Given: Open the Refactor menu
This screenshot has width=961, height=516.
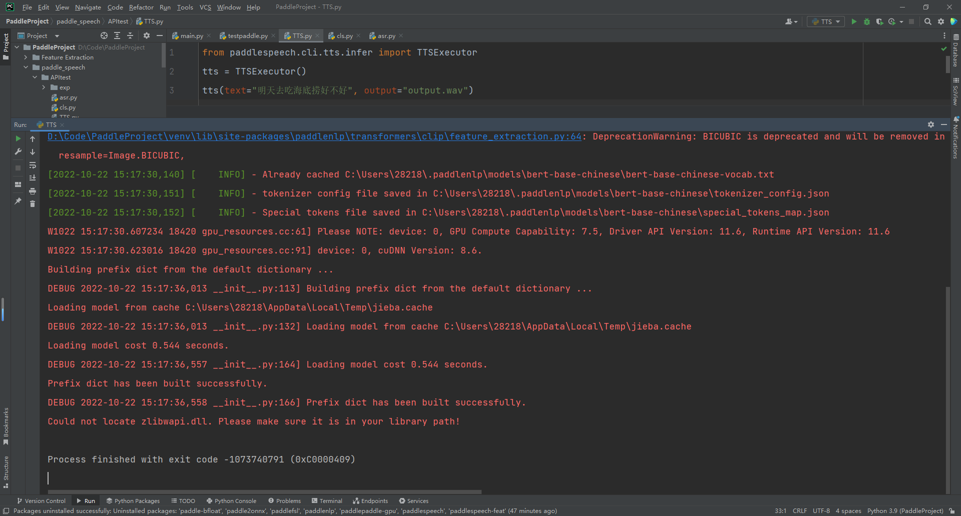Looking at the screenshot, I should [141, 7].
